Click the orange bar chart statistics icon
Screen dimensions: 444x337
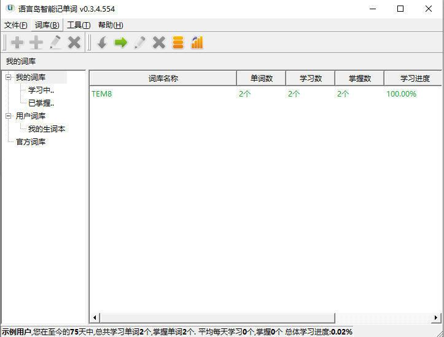pos(197,42)
